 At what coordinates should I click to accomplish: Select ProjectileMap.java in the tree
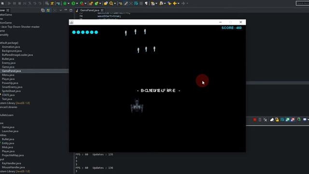(x=13, y=155)
